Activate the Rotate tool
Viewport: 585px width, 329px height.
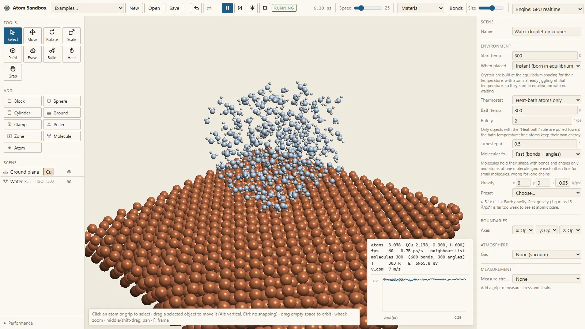(52, 36)
